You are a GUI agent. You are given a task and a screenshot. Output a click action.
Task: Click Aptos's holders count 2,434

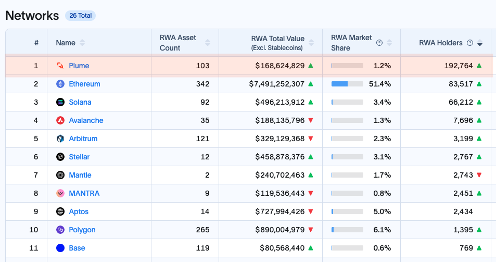463,211
